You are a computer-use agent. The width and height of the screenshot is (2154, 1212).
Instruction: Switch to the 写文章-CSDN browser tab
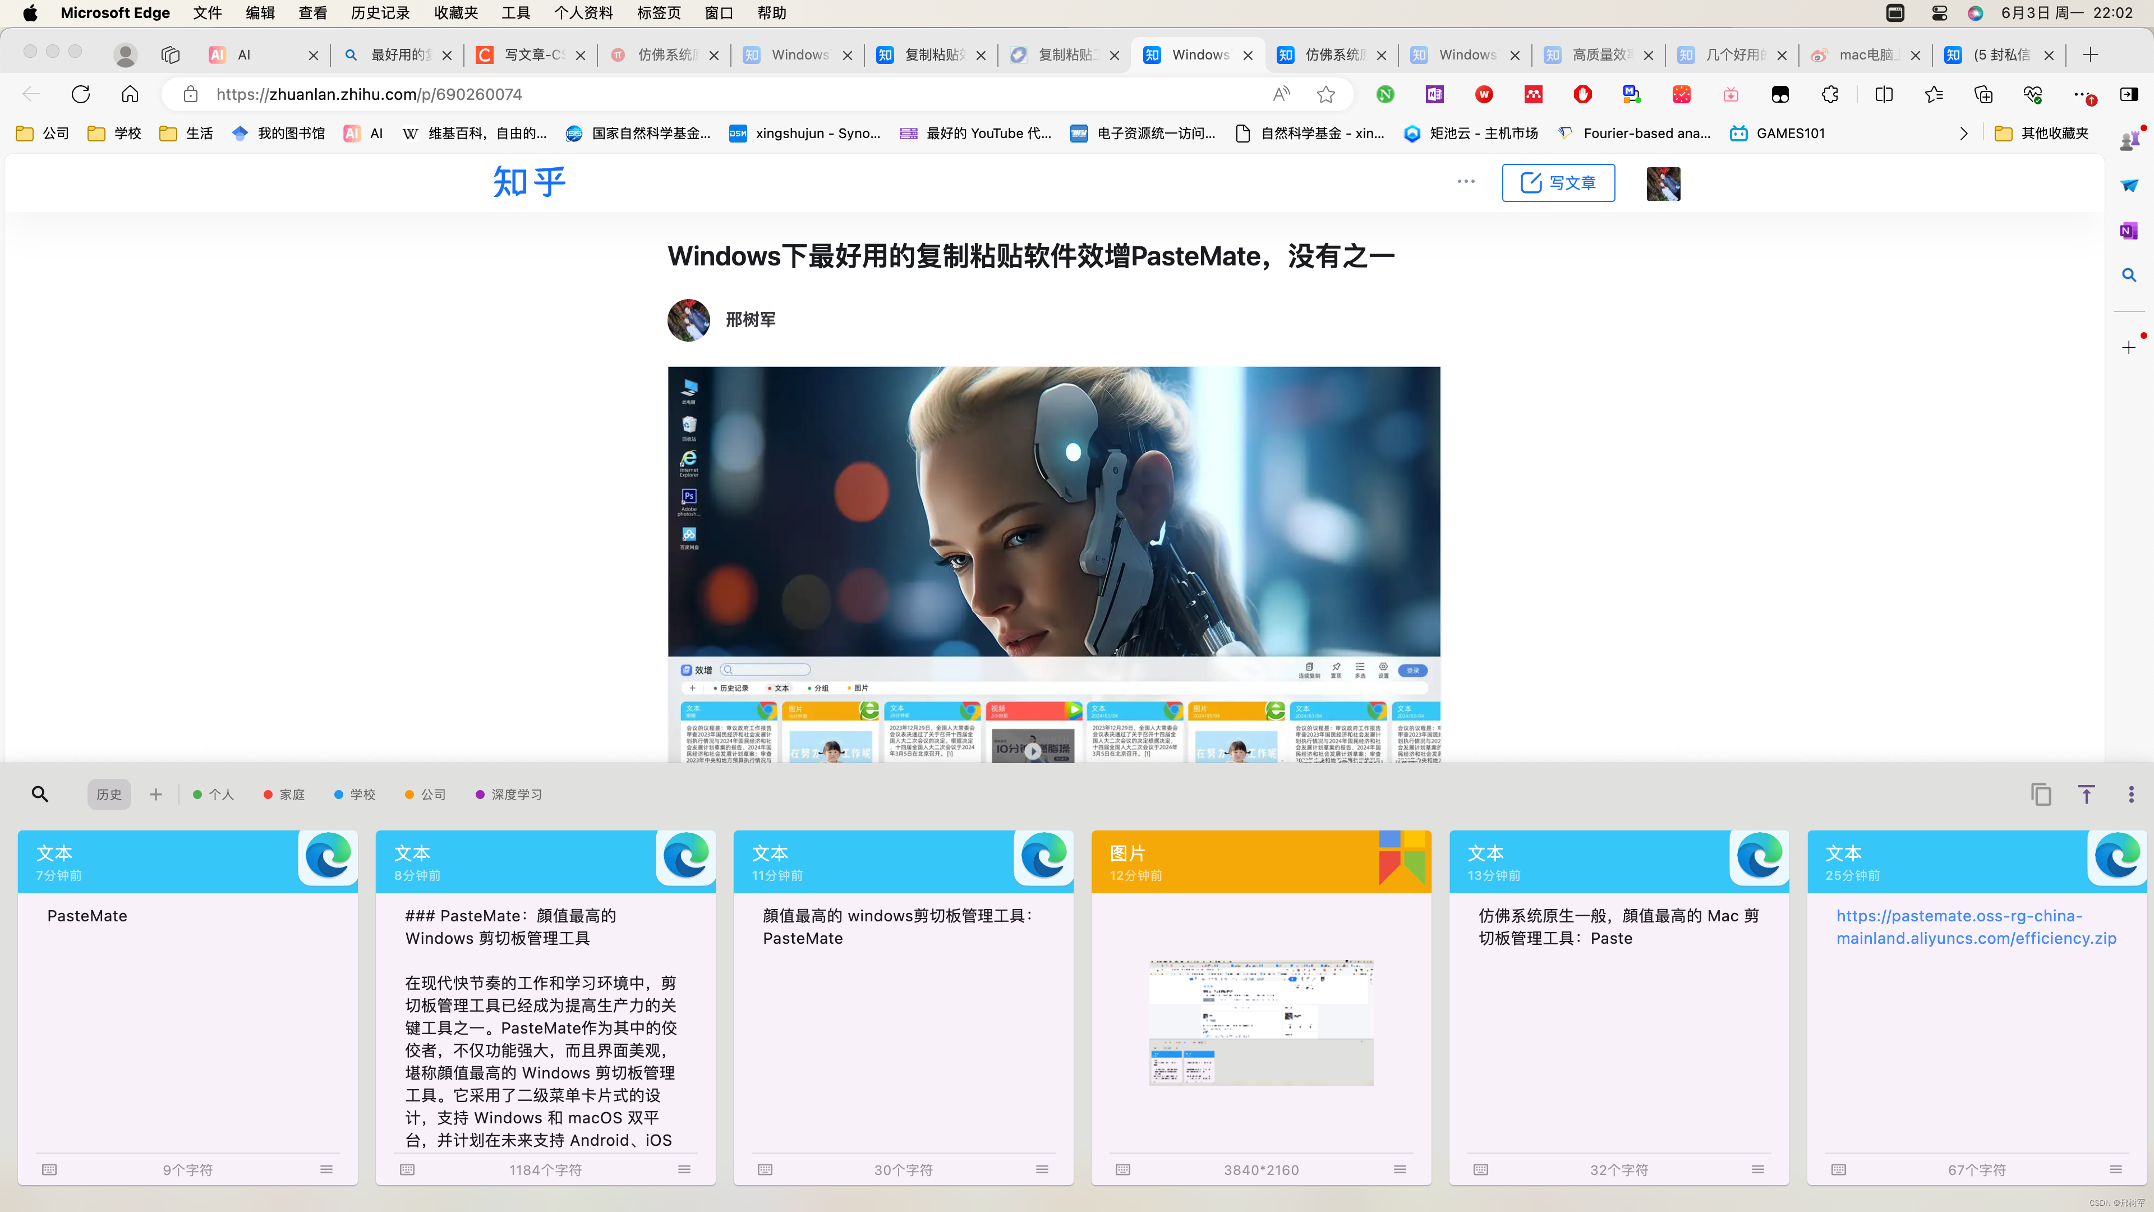(x=531, y=54)
